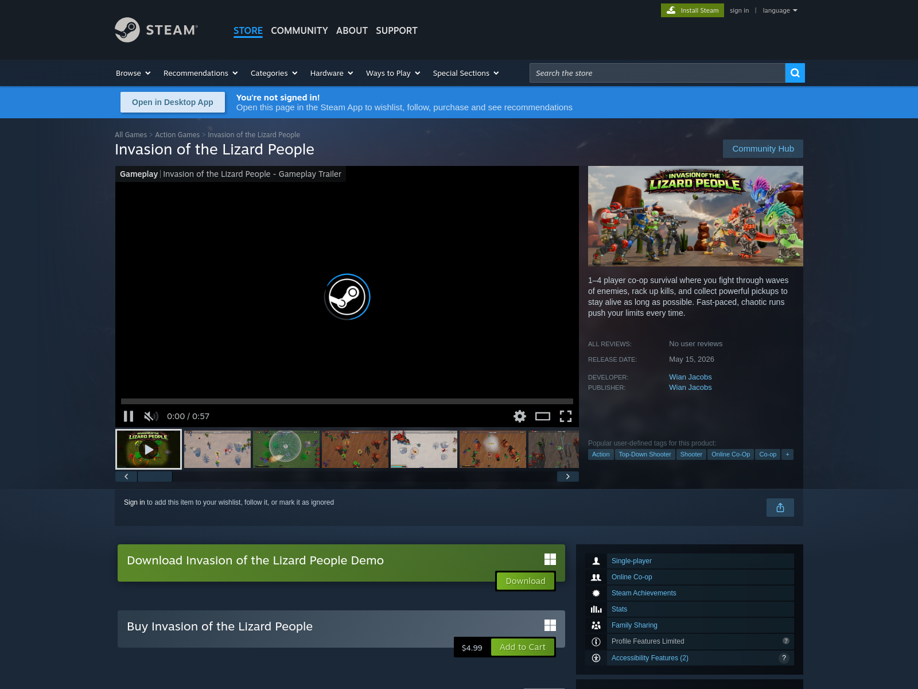Click the Windows icon on the Buy banner
The height and width of the screenshot is (689, 918).
point(550,625)
